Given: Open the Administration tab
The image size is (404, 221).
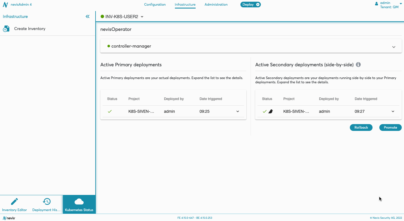Looking at the screenshot, I should 216,5.
